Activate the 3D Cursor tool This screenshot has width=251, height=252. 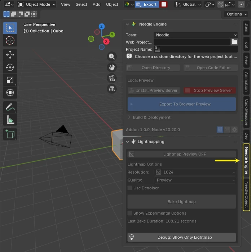[10, 40]
